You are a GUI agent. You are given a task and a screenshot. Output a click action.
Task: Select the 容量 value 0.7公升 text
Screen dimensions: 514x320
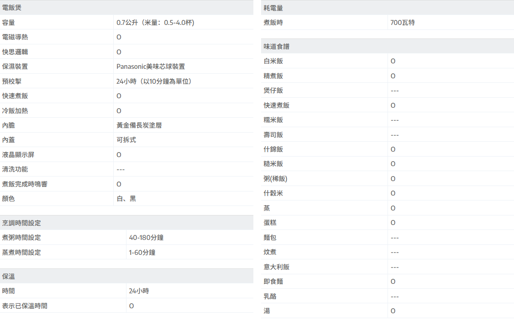pos(155,23)
